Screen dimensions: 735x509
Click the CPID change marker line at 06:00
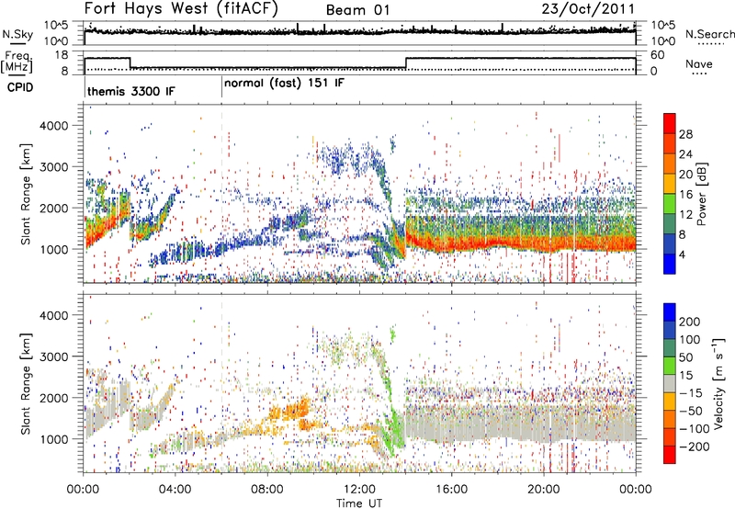[x=221, y=88]
